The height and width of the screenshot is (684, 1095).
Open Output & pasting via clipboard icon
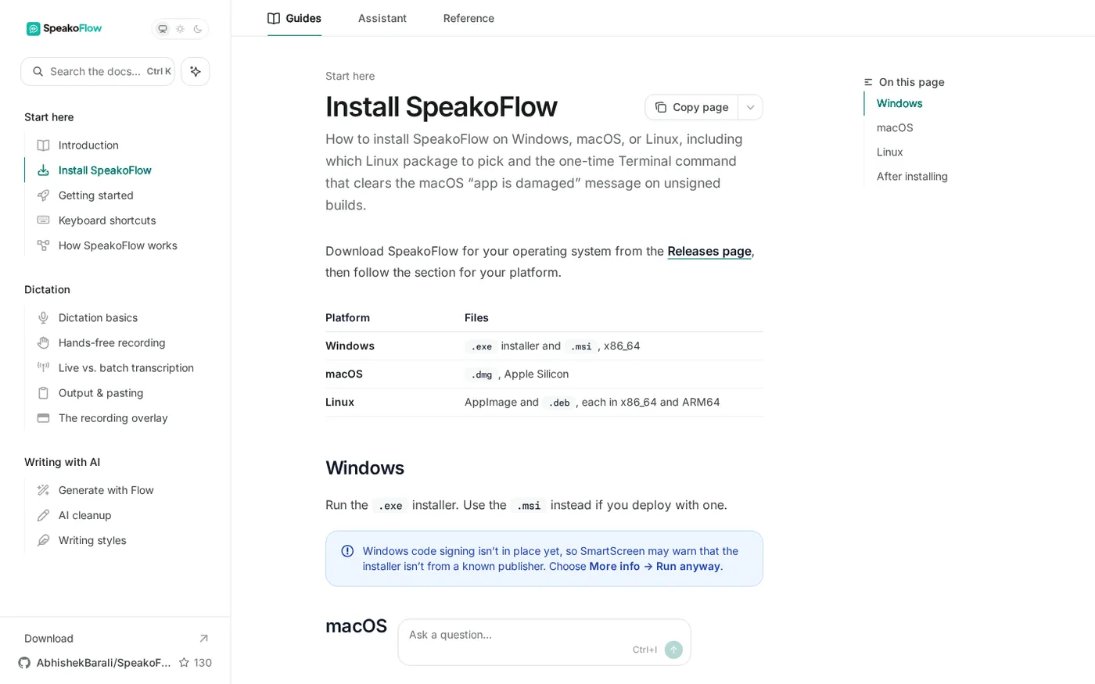tap(44, 392)
